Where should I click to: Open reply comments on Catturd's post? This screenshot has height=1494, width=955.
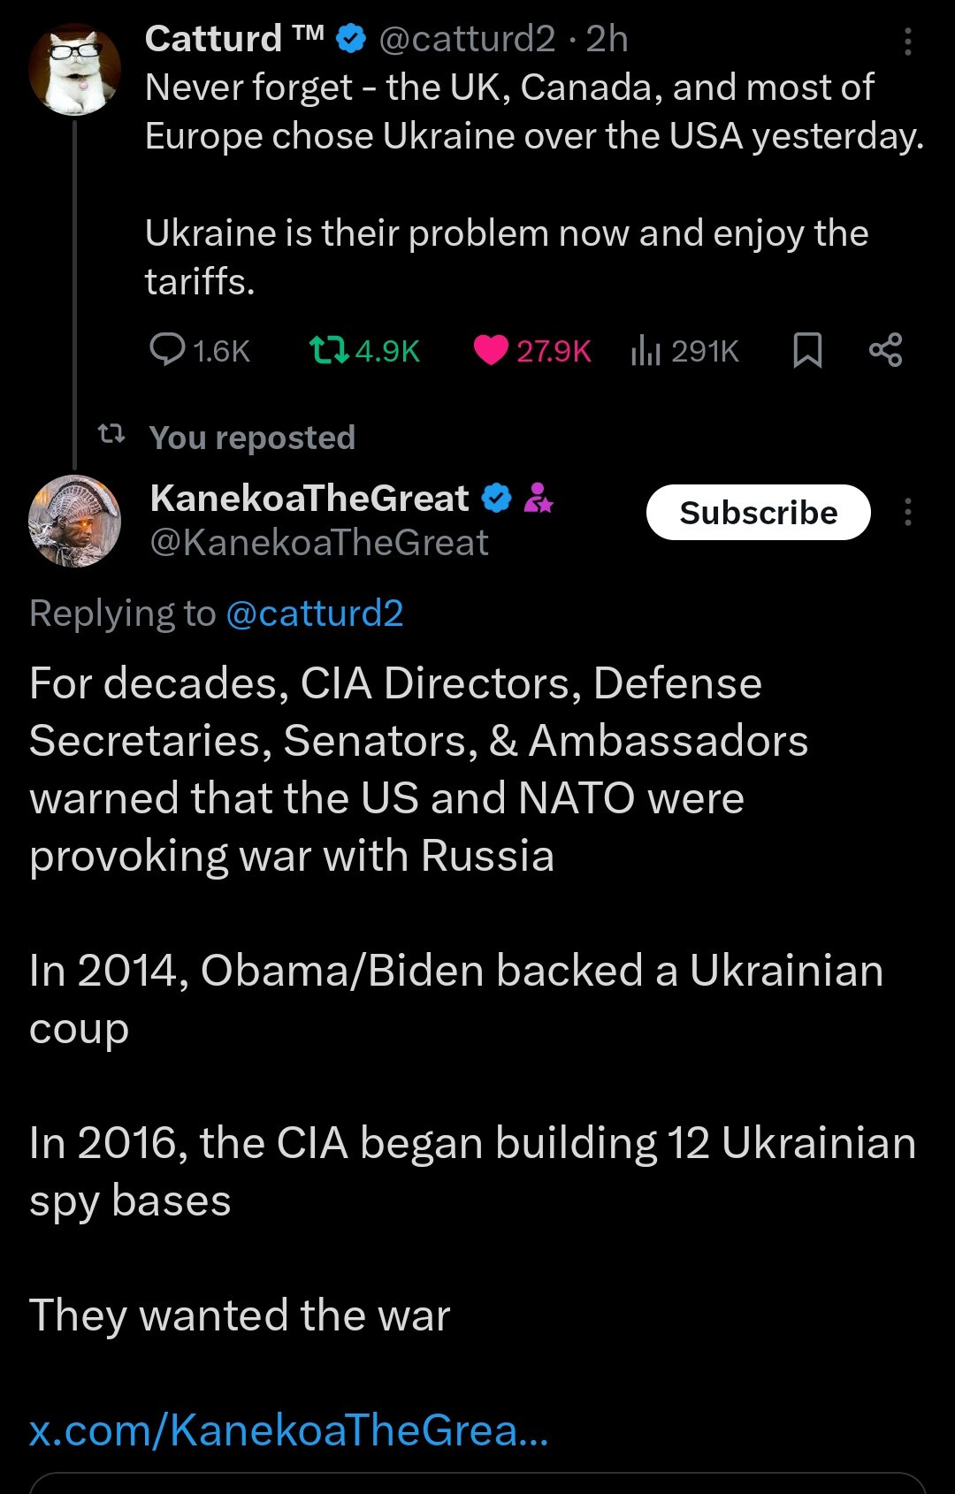coord(167,350)
